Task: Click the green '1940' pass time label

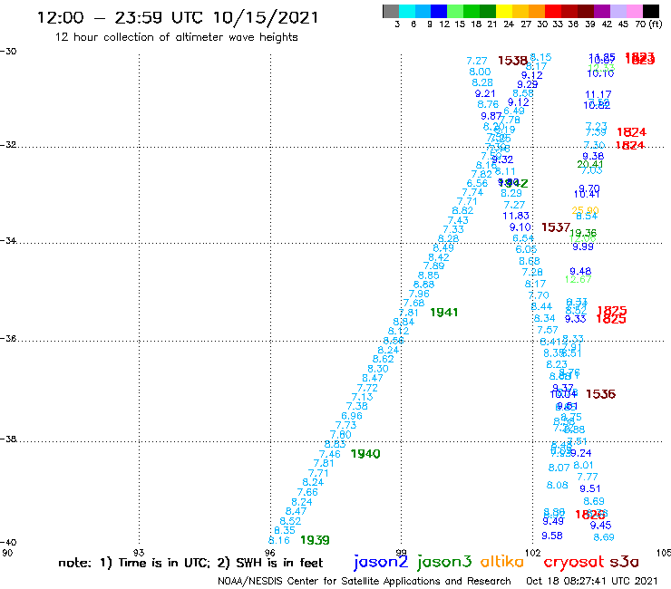Action: (x=365, y=454)
